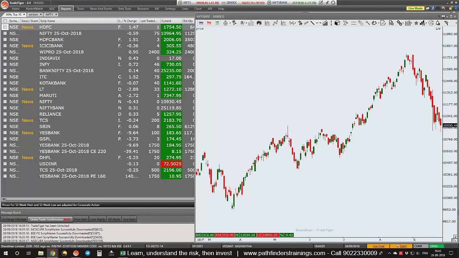Tick the checkbox for the HDFC row

point(5,27)
